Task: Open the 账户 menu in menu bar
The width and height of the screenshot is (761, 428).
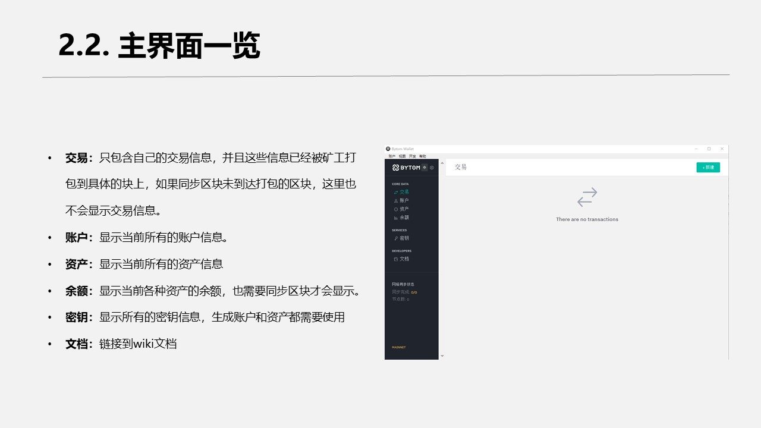Action: click(392, 156)
